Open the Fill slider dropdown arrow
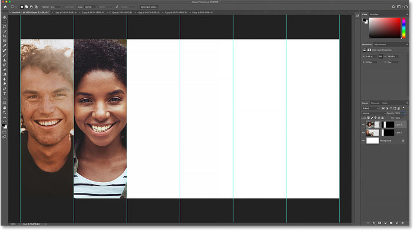 403,118
